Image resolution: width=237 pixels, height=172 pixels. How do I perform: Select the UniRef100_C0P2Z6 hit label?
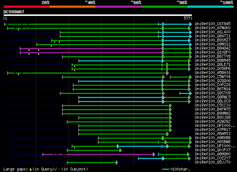tap(213, 85)
